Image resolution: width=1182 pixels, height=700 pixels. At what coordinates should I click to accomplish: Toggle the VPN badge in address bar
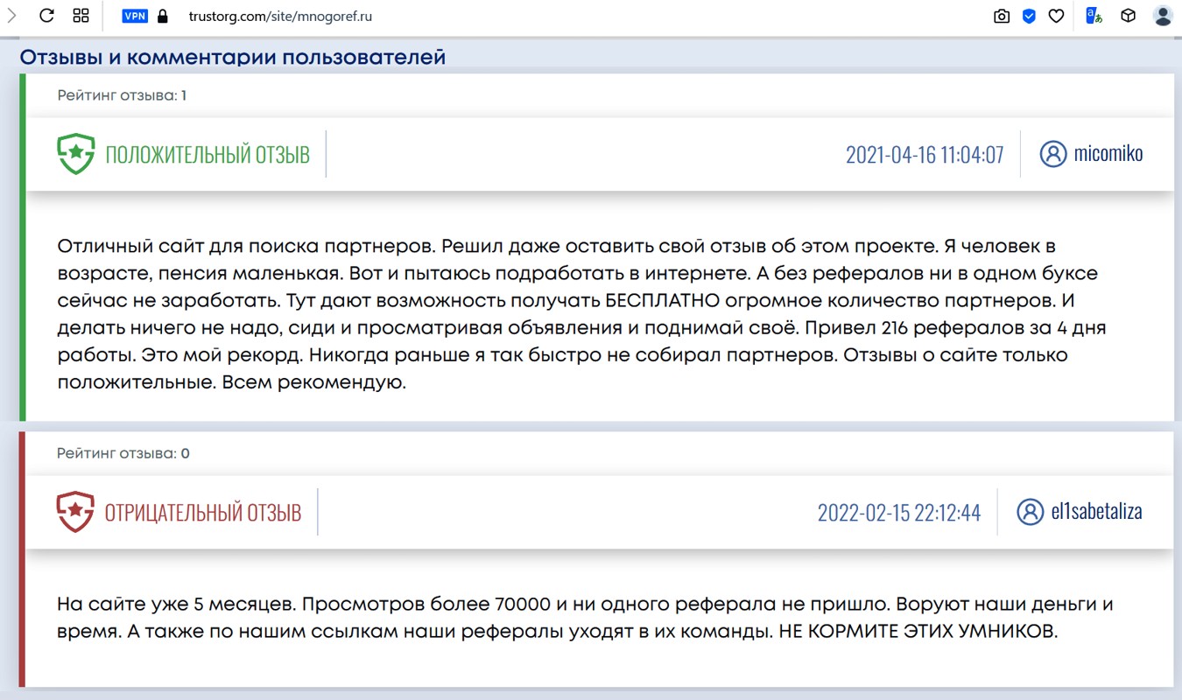[x=135, y=16]
